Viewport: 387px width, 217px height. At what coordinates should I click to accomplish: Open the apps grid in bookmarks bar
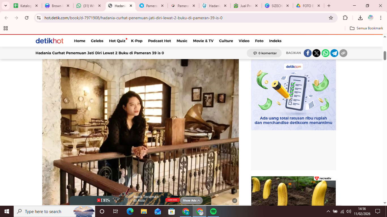pos(6,28)
